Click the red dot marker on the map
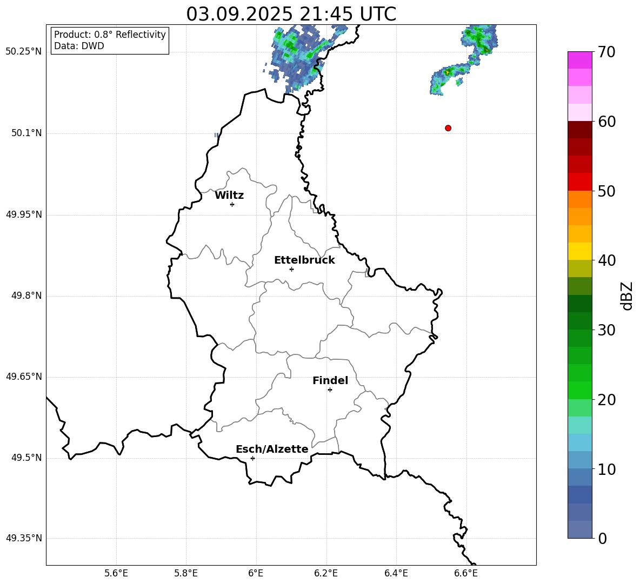Screen dimensions: 640x584 [448, 128]
